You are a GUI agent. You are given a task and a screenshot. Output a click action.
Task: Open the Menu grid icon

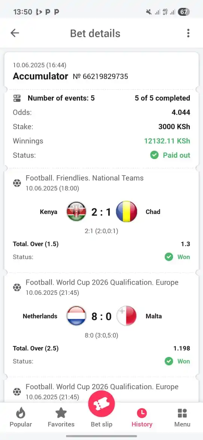pos(182,417)
